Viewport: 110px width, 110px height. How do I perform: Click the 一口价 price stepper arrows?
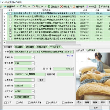(33, 69)
